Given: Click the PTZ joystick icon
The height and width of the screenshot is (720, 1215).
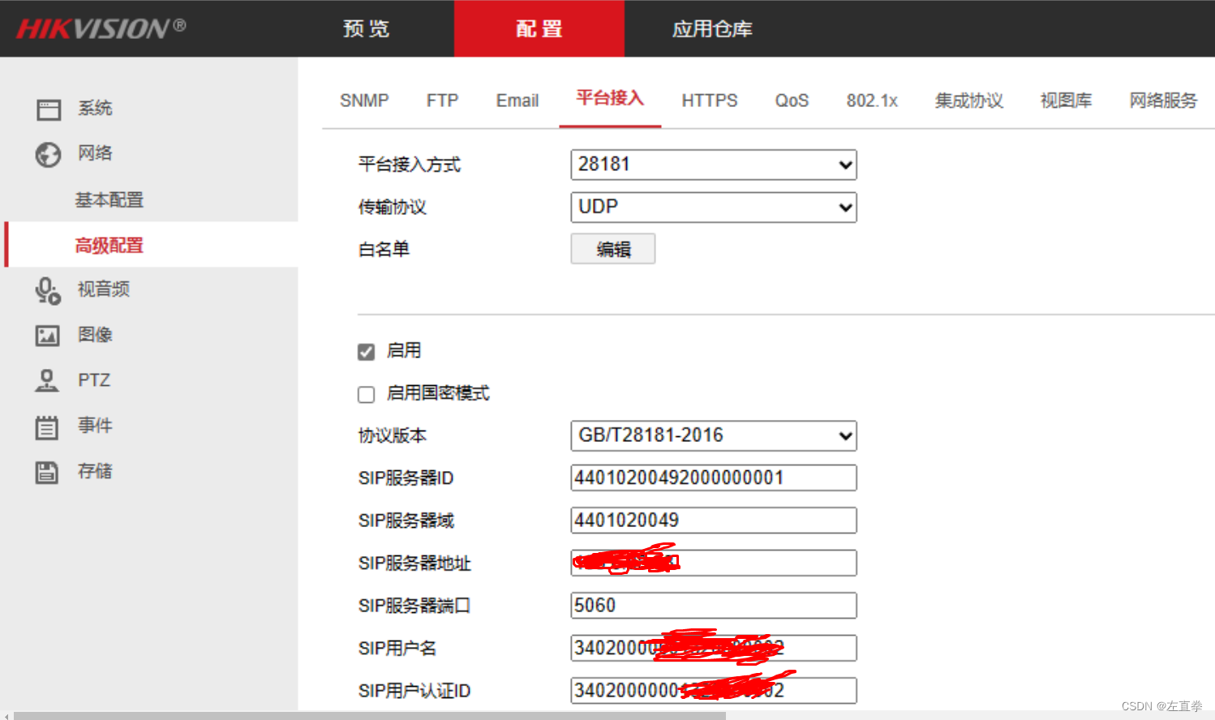Looking at the screenshot, I should [x=47, y=380].
